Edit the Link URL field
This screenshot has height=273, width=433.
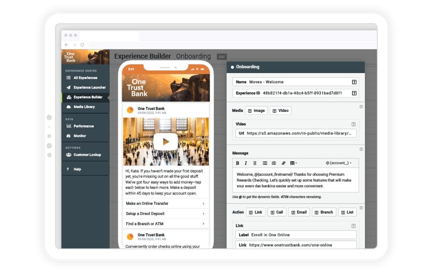coord(296,245)
